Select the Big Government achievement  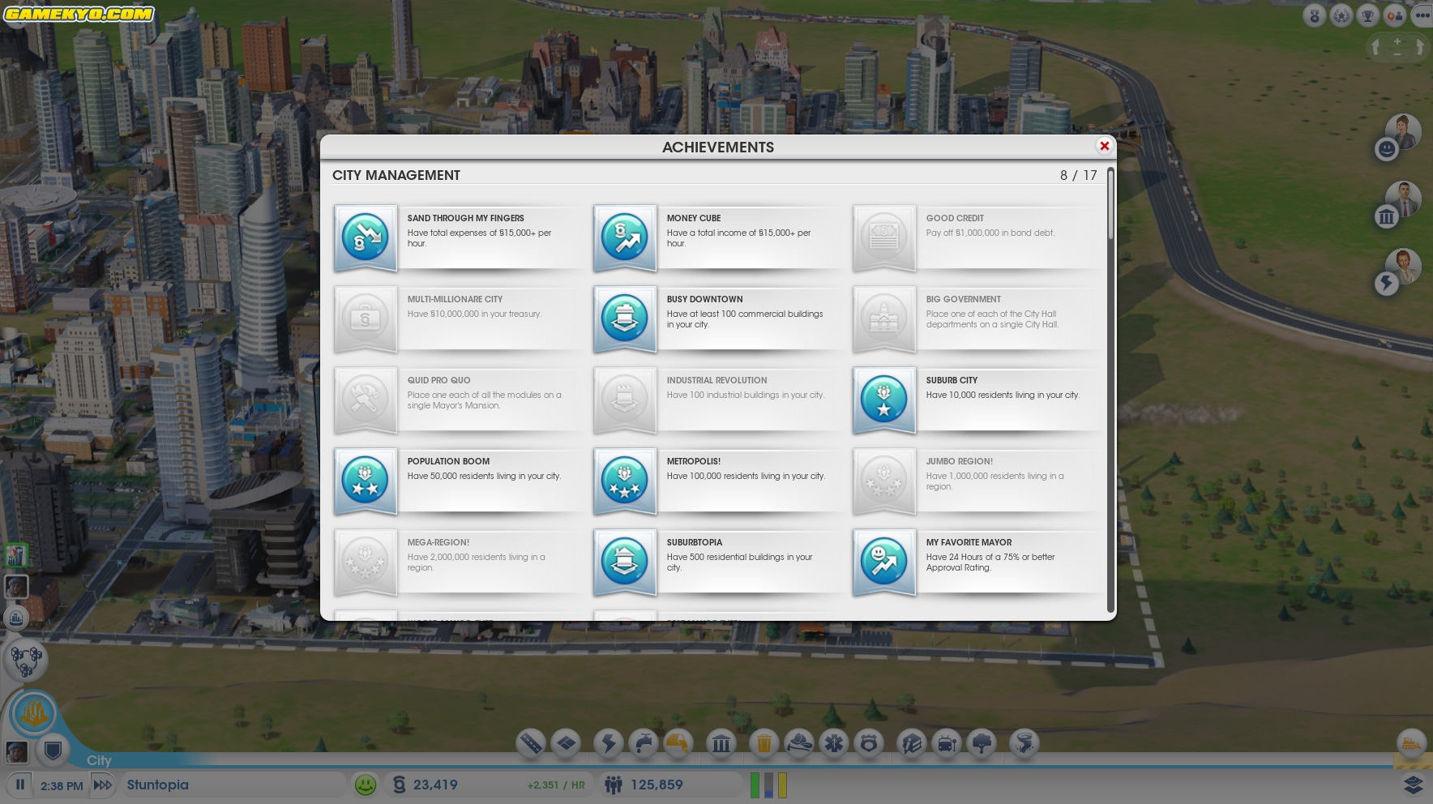pyautogui.click(x=978, y=319)
